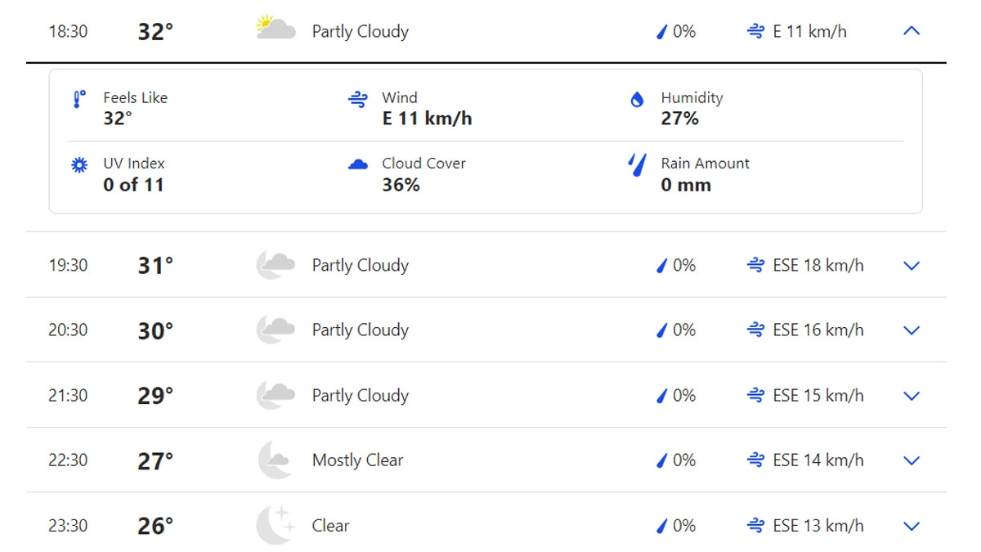The width and height of the screenshot is (981, 552).
Task: Click the UV Index sun icon
Action: pos(79,165)
